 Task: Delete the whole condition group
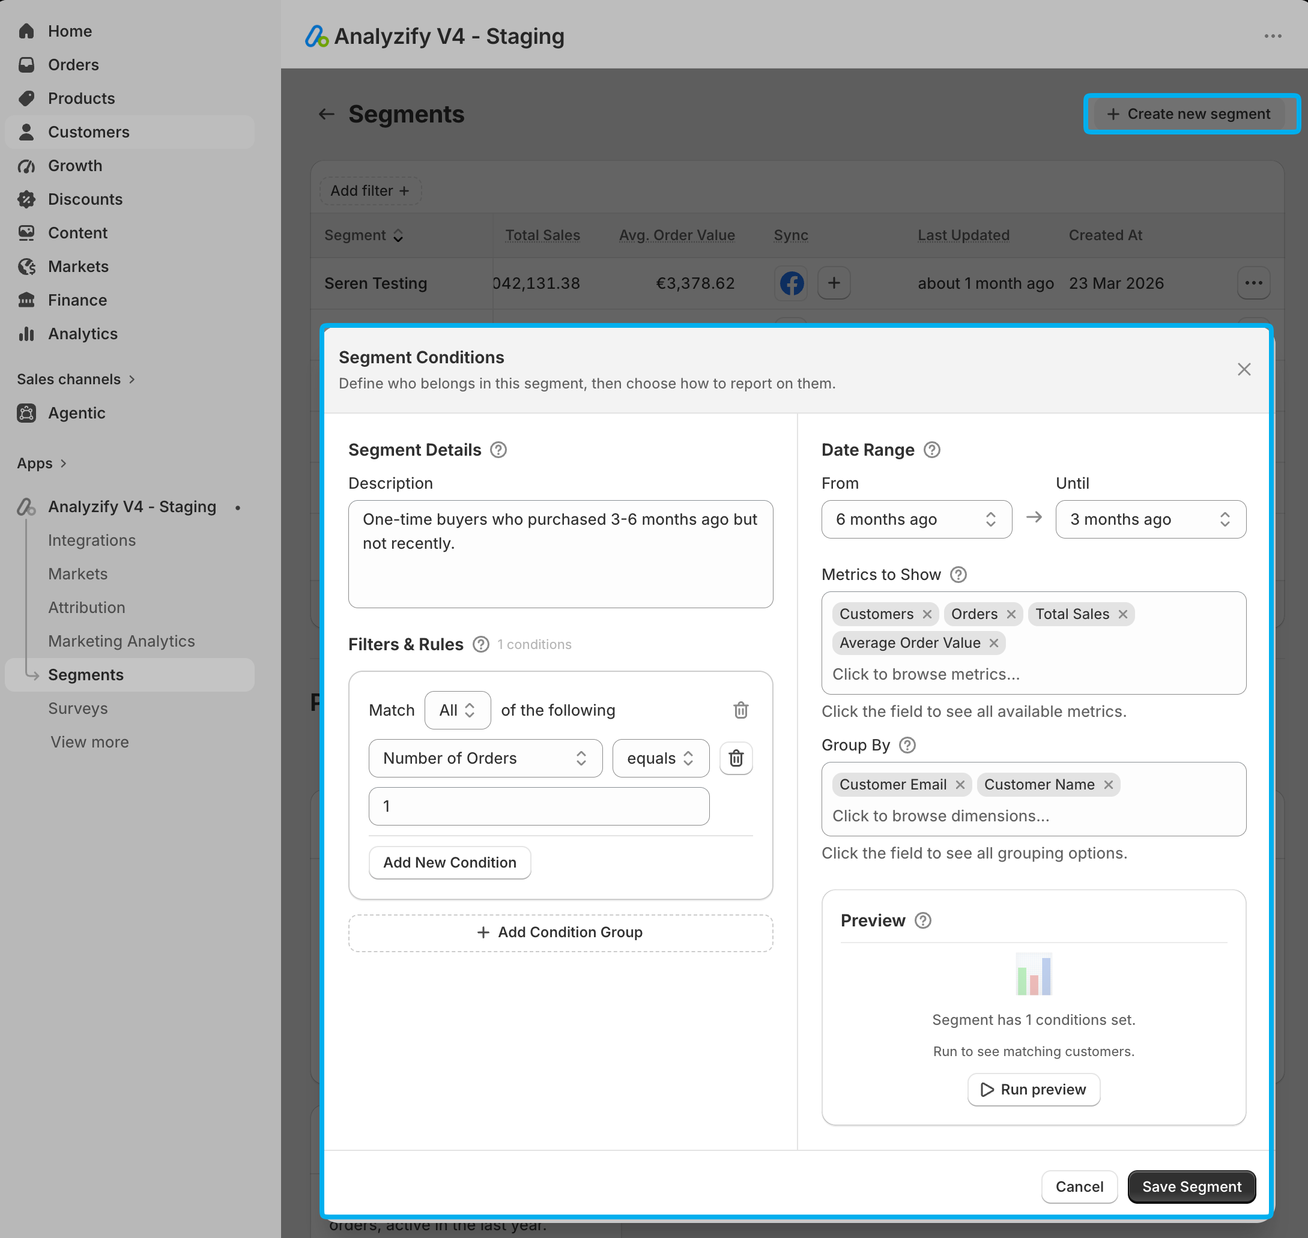tap(740, 711)
